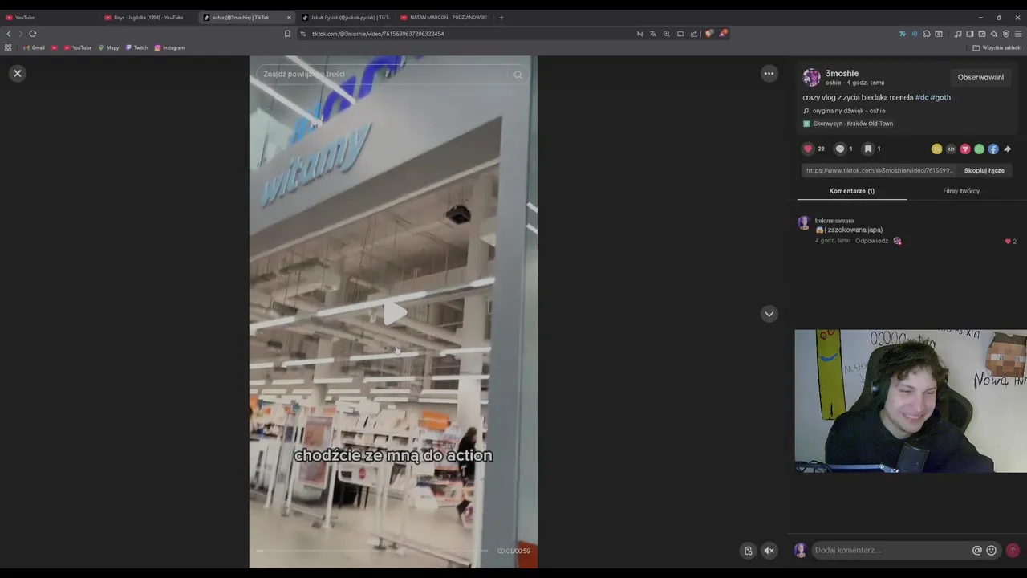Click the yellow repost icon

point(936,149)
